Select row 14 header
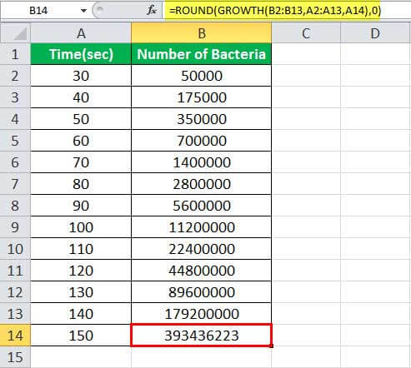Screen dimensions: 411x368 click(x=15, y=336)
